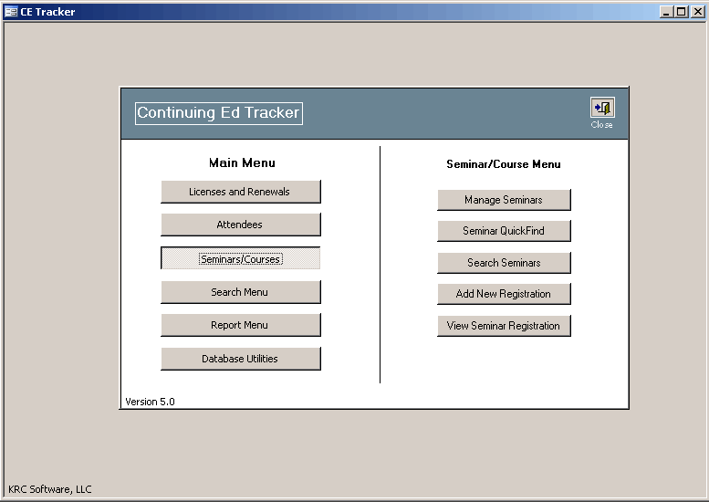Click the Continuing Ed Tracker title box
Screen dimensions: 709x502
coord(219,113)
